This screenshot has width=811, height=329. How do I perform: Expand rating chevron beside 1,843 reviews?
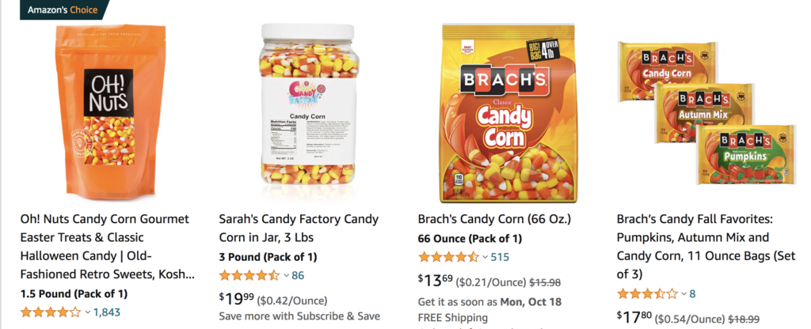pos(88,312)
